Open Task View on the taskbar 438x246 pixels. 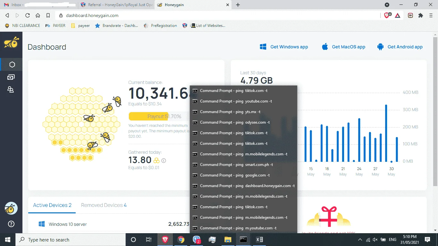[149, 240]
